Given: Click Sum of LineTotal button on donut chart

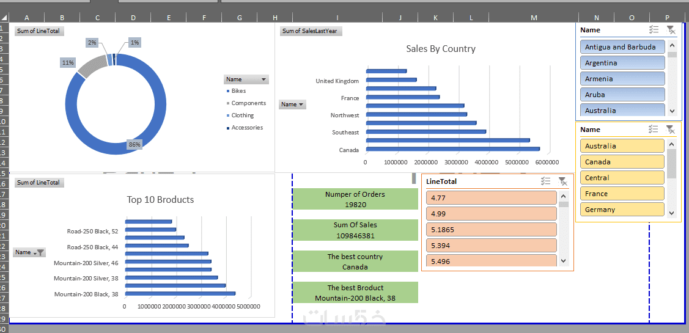Looking at the screenshot, I should point(39,31).
